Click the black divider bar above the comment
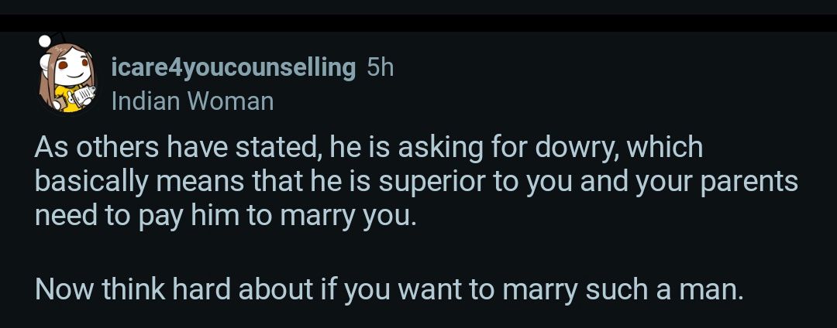The width and height of the screenshot is (837, 328). point(418,22)
